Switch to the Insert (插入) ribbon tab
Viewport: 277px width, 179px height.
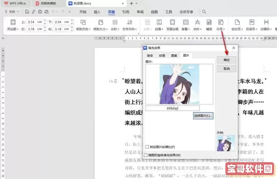click(x=97, y=12)
